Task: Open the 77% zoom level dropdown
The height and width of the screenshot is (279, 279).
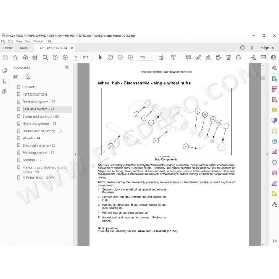Action: (151, 57)
